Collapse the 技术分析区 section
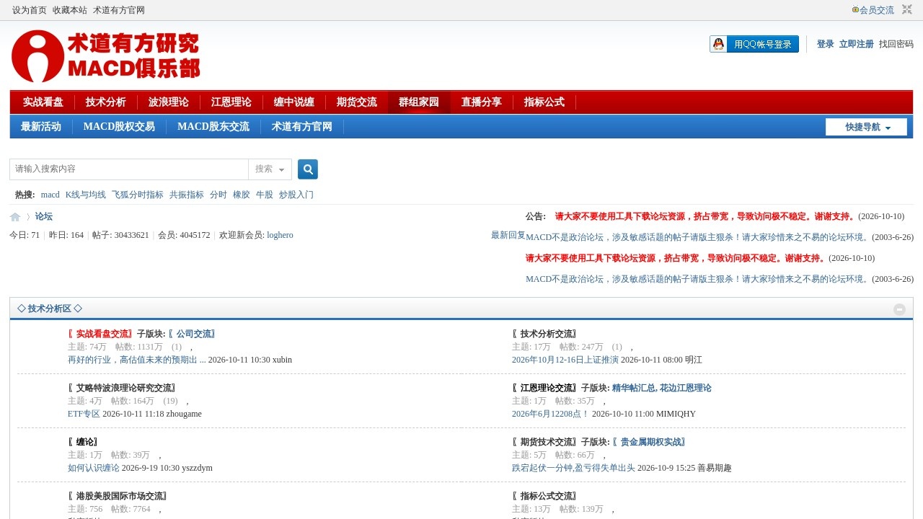The width and height of the screenshot is (923, 519). pyautogui.click(x=899, y=309)
